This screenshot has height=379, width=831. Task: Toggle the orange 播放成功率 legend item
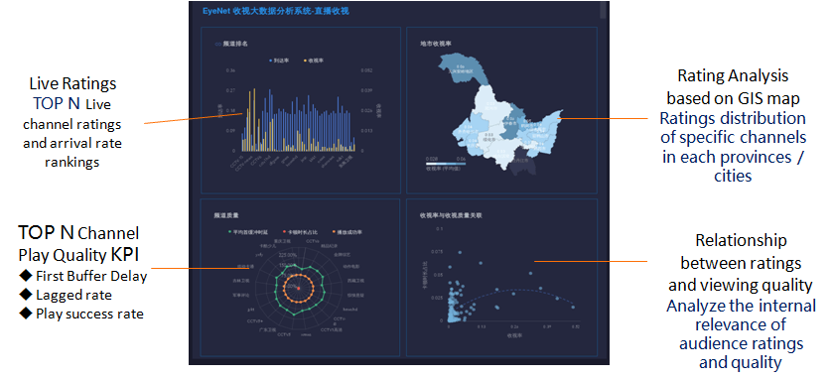coord(347,232)
